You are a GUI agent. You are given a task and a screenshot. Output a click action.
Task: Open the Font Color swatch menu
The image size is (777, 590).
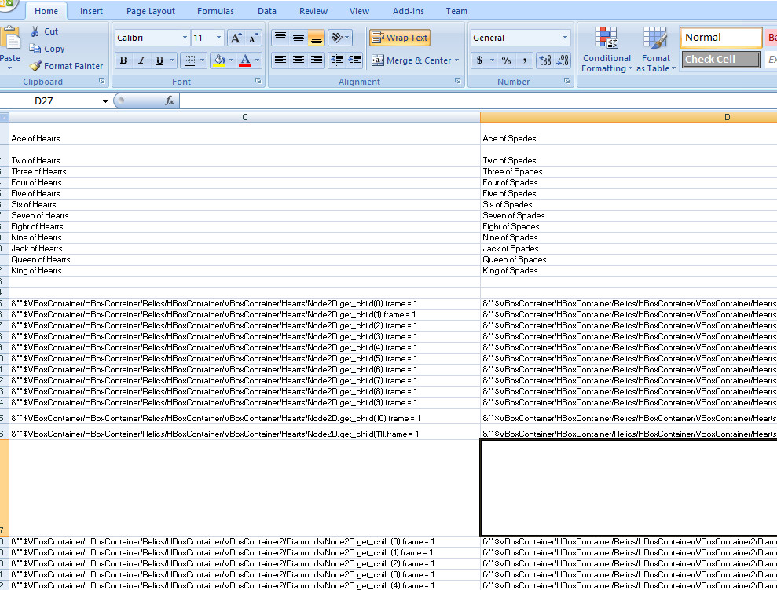click(257, 61)
